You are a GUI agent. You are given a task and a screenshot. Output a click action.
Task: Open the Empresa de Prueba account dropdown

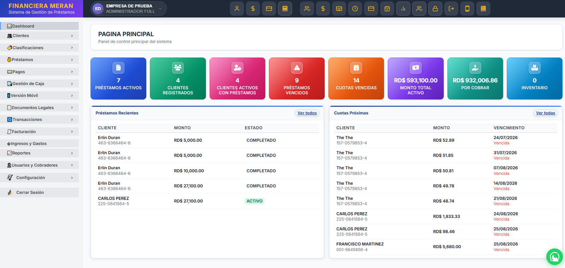click(129, 9)
